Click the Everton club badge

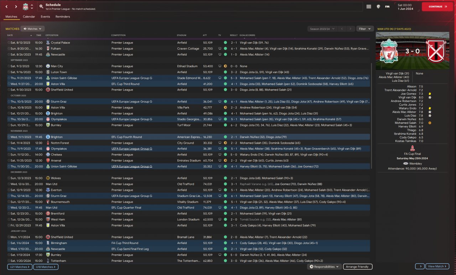coord(48,190)
